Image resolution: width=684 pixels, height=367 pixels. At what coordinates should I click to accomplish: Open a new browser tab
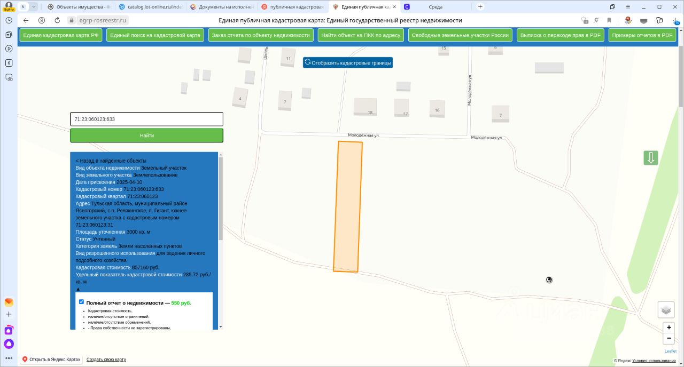pos(480,6)
